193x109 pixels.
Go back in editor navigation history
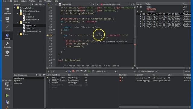click(x=48, y=5)
